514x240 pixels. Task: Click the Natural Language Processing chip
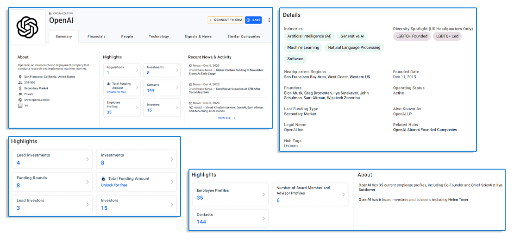point(354,48)
